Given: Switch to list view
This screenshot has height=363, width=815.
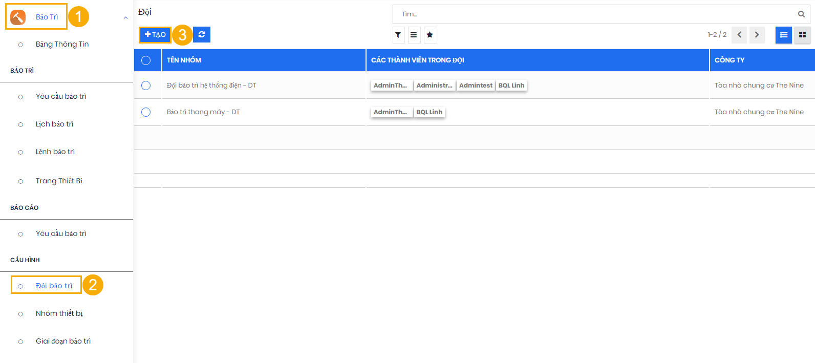Looking at the screenshot, I should pos(784,35).
